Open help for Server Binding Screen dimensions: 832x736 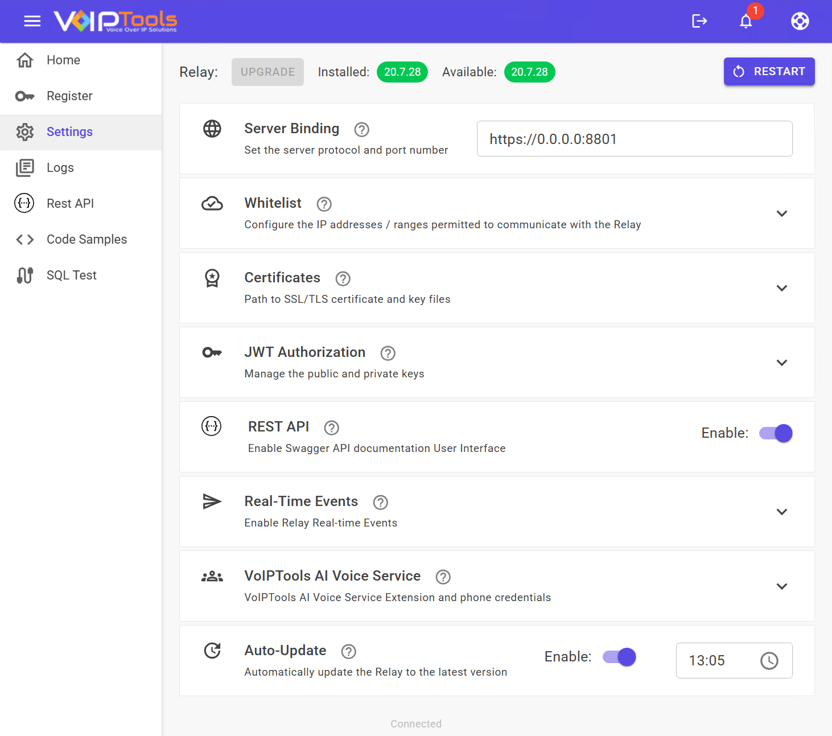point(361,130)
